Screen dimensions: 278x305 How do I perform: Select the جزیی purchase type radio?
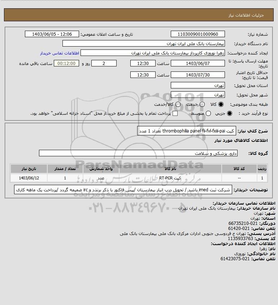[230, 113]
